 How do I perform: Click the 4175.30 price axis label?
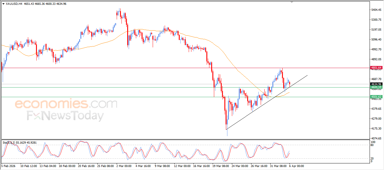click(376, 129)
